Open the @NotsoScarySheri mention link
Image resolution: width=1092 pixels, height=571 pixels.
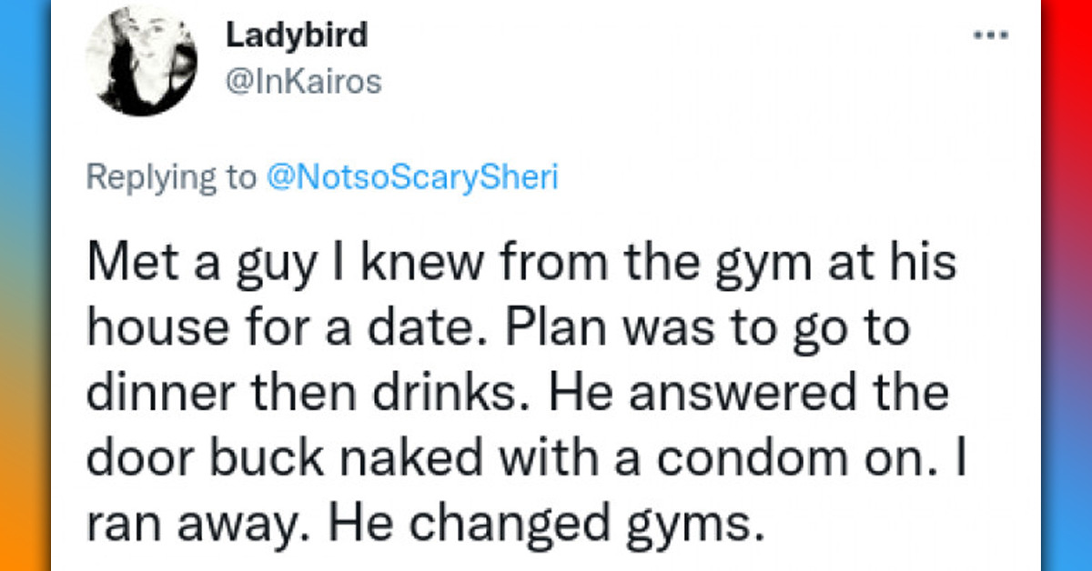pos(412,176)
